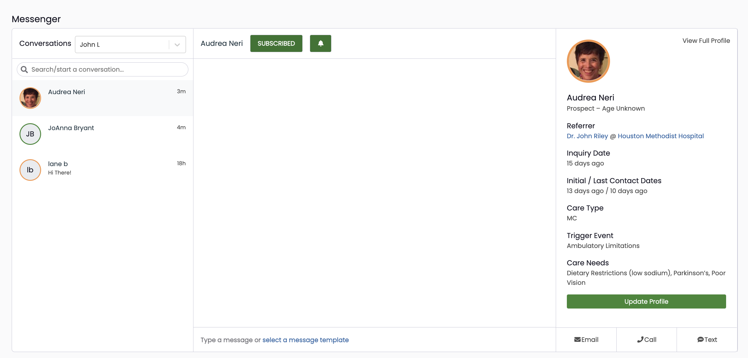Click the dropdown chevron arrow next to John L

pos(177,45)
